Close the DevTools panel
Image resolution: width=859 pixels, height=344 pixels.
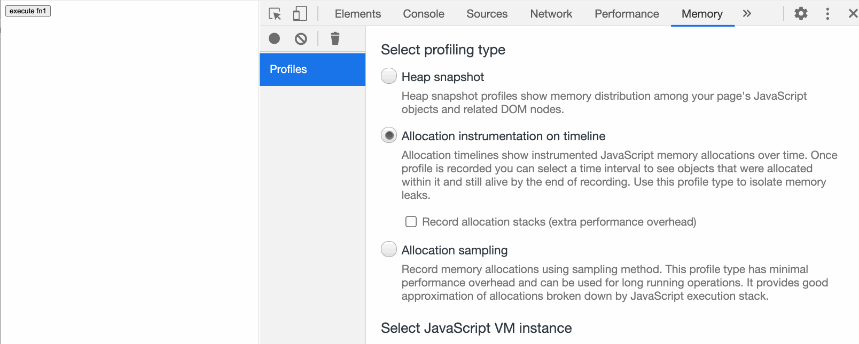pyautogui.click(x=853, y=14)
